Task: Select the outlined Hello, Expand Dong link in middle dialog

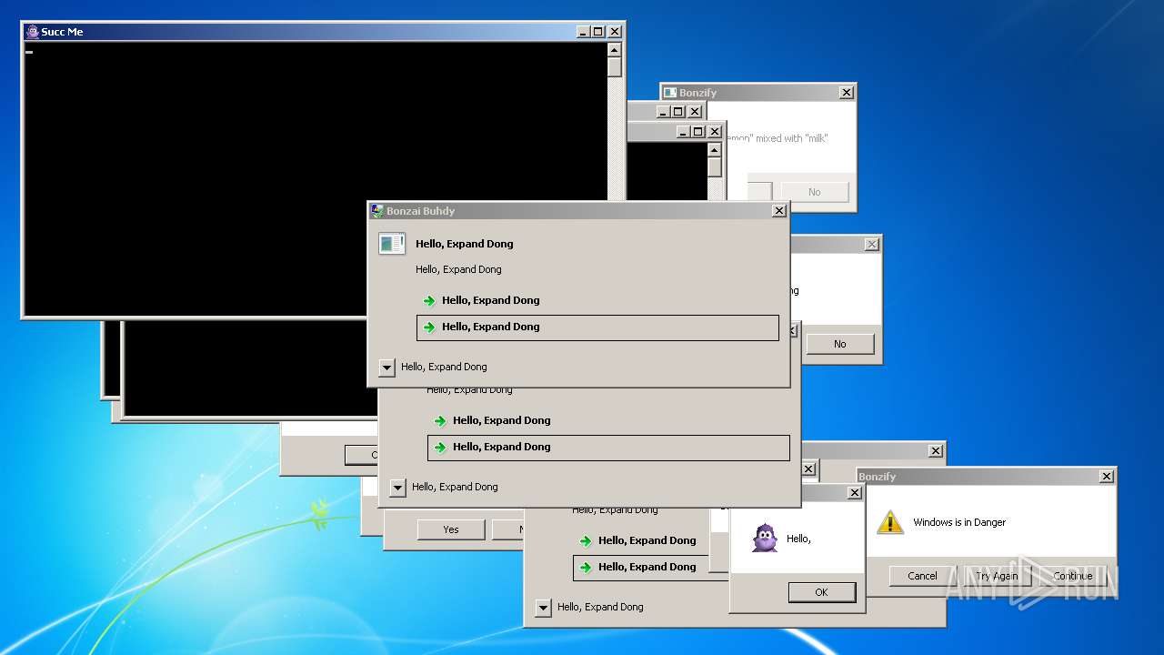Action: point(608,448)
